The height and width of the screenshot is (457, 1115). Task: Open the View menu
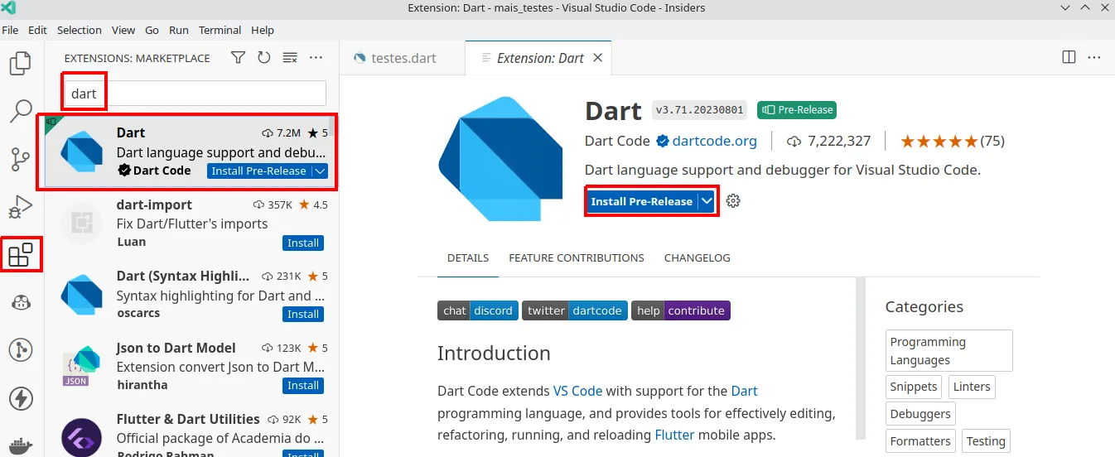(x=123, y=30)
